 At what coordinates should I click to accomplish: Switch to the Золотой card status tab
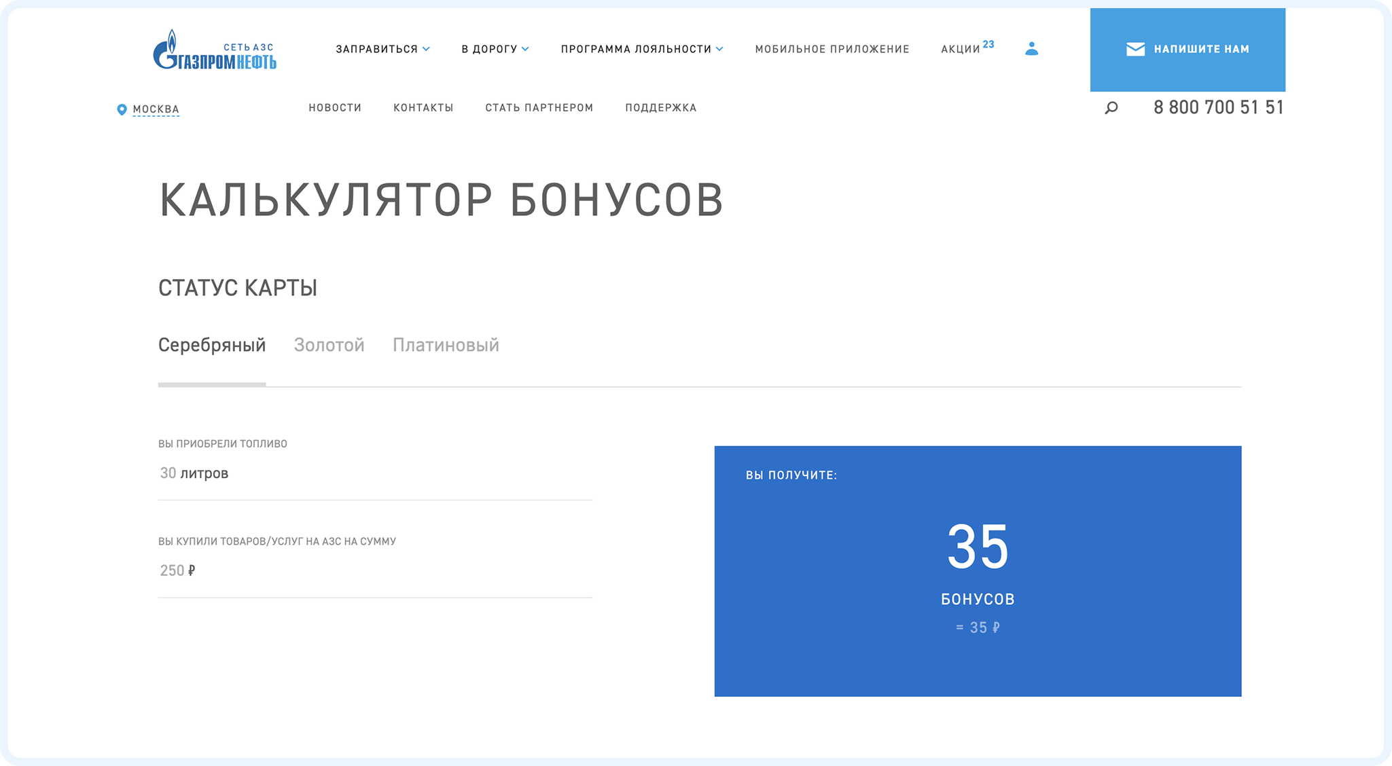(x=329, y=345)
